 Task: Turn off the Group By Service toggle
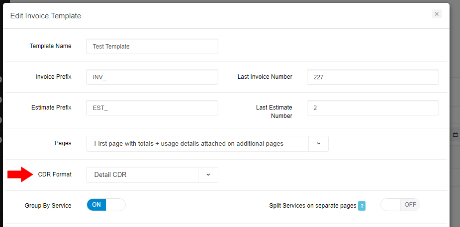[x=106, y=205]
